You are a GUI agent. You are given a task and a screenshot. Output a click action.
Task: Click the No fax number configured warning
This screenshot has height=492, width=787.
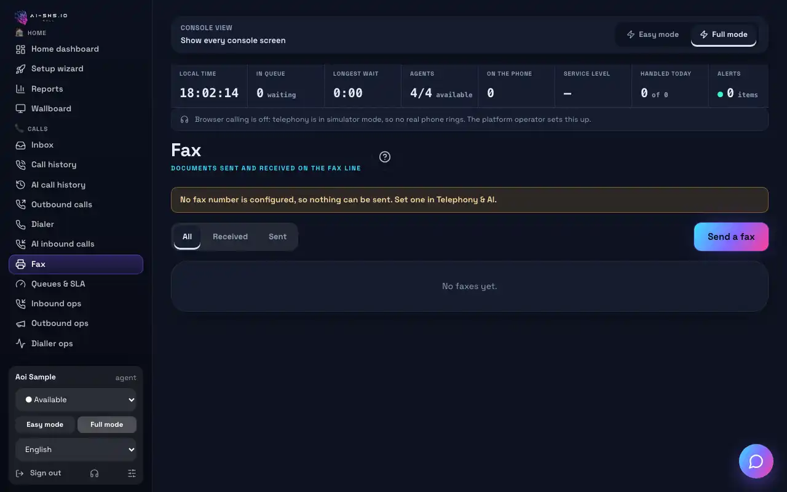pos(470,200)
